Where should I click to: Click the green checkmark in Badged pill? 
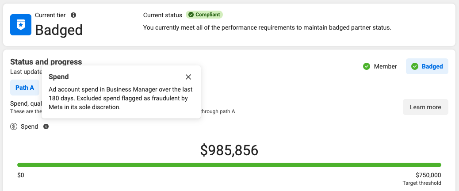pos(414,66)
